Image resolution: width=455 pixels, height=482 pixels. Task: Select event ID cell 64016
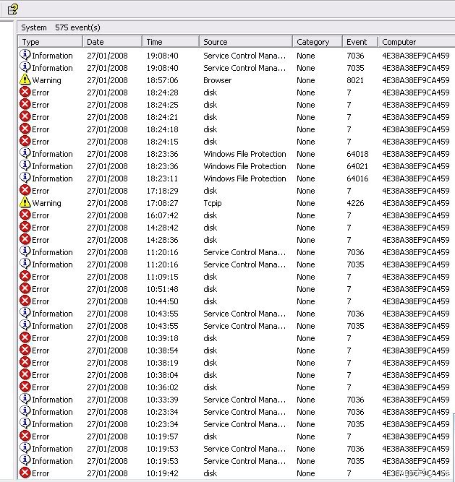[x=357, y=178]
